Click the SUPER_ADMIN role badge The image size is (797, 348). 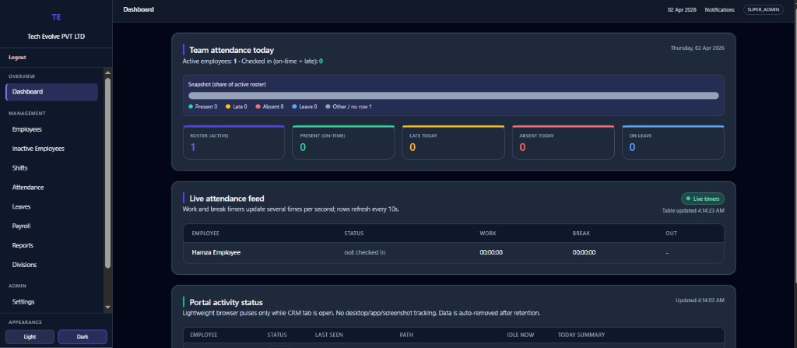(x=764, y=9)
